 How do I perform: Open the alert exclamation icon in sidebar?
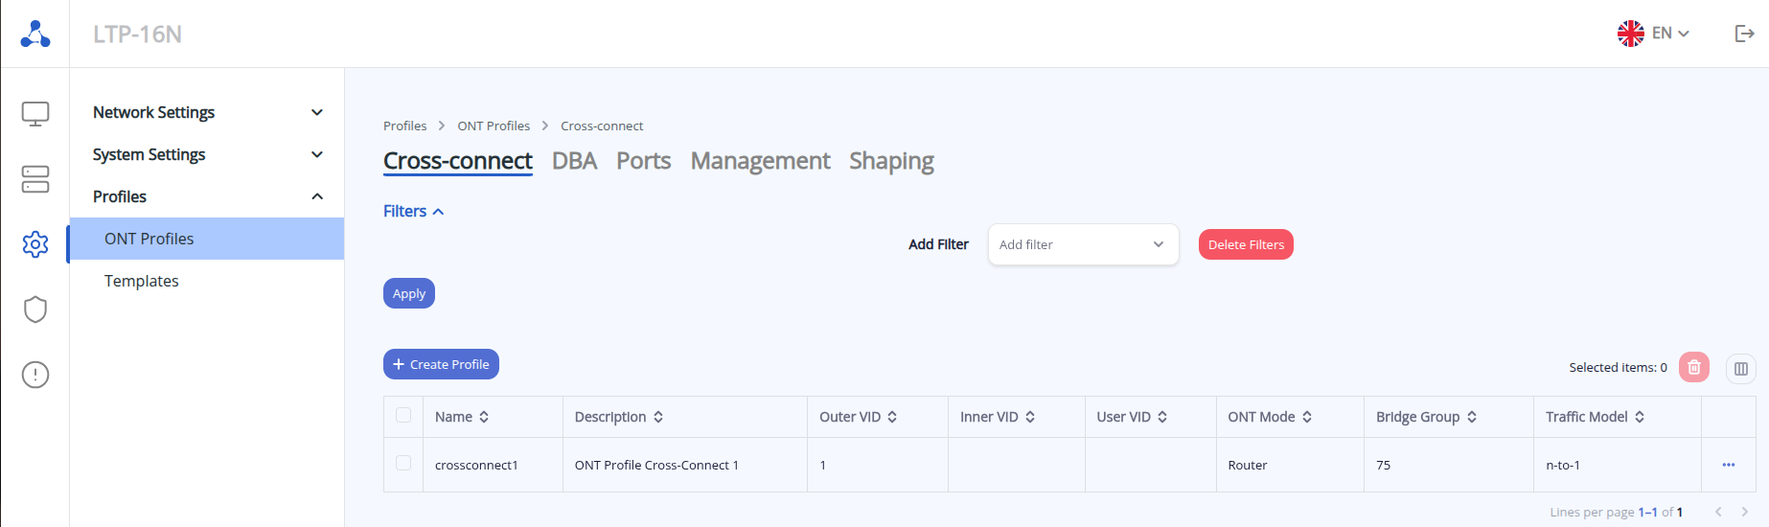(x=35, y=375)
